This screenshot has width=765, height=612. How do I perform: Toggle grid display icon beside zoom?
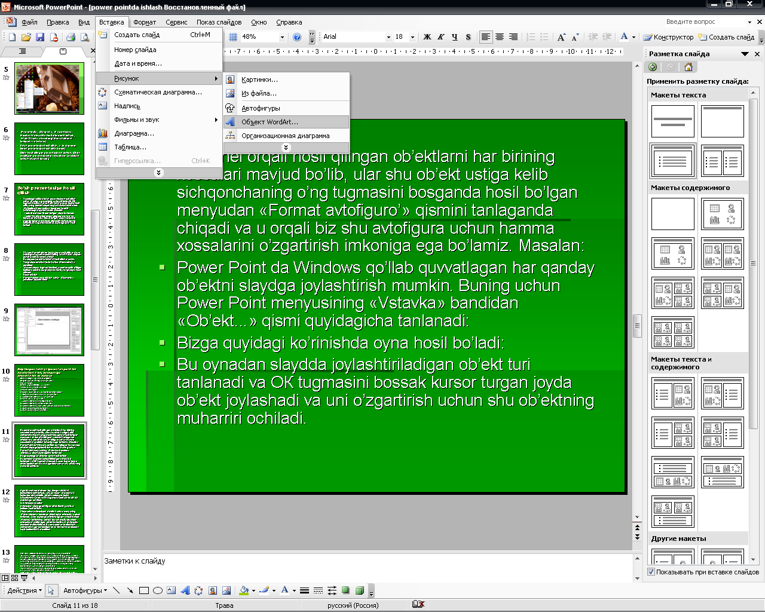tap(233, 37)
